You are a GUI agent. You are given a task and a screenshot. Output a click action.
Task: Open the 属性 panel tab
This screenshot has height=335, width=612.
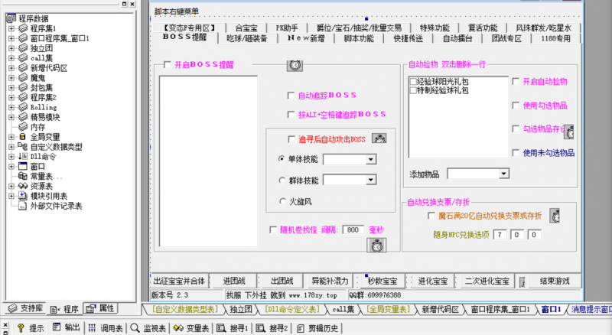click(101, 308)
